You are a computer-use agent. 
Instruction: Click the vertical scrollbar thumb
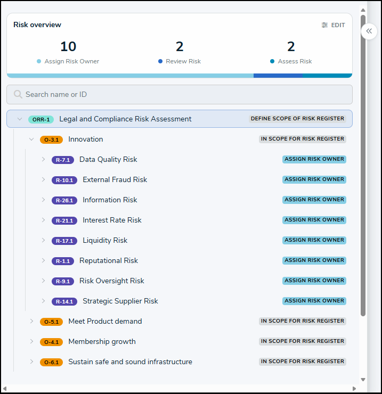pyautogui.click(x=363, y=166)
